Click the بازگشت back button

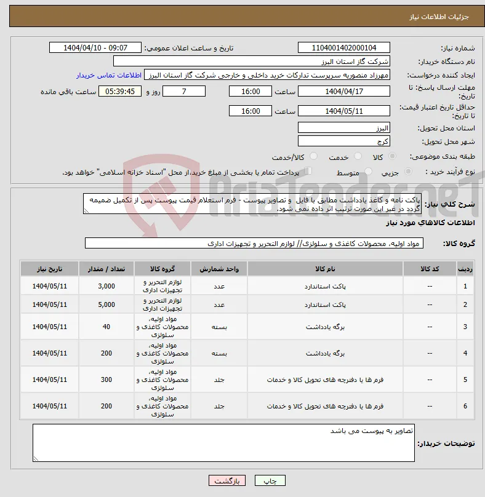[x=226, y=480]
